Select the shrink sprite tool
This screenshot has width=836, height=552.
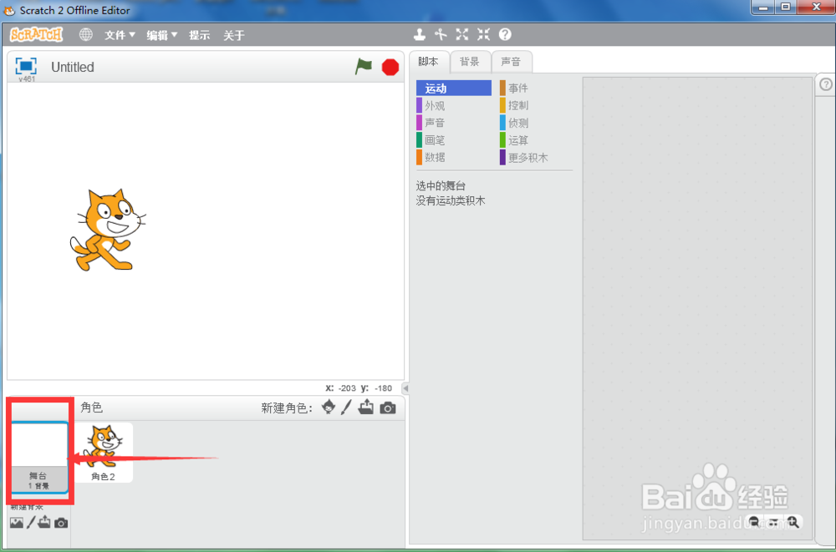(x=483, y=34)
